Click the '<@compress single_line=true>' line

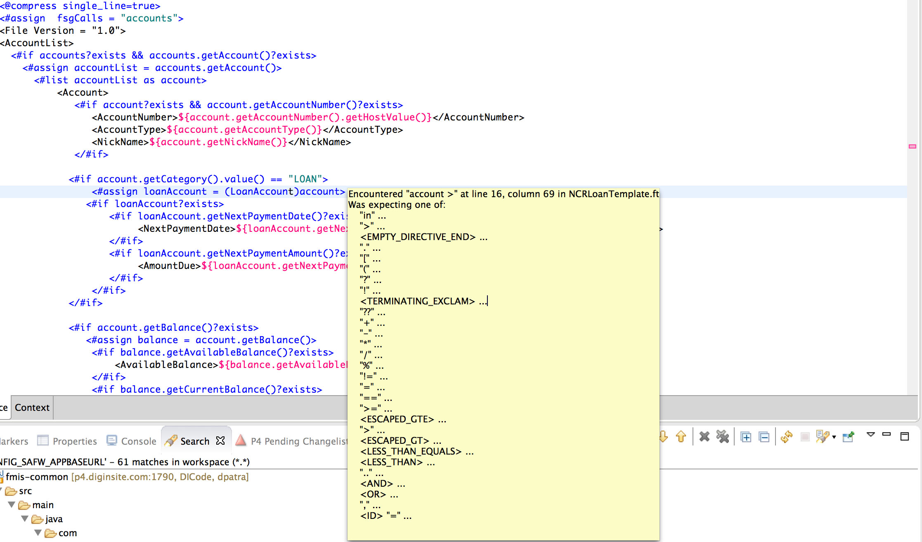(x=80, y=6)
